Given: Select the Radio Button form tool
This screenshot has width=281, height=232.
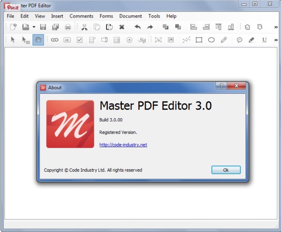Looking at the screenshot, I should (x=129, y=40).
